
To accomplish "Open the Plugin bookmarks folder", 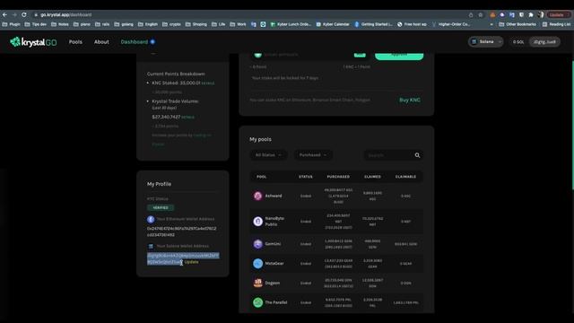I will [12, 24].
